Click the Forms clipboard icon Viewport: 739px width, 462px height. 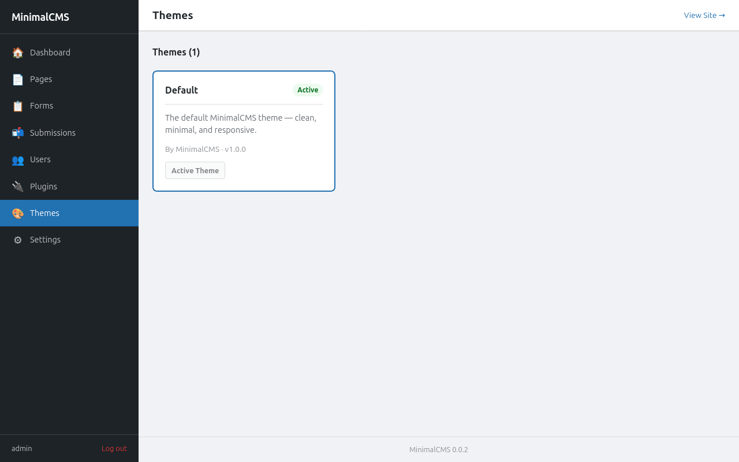[18, 106]
